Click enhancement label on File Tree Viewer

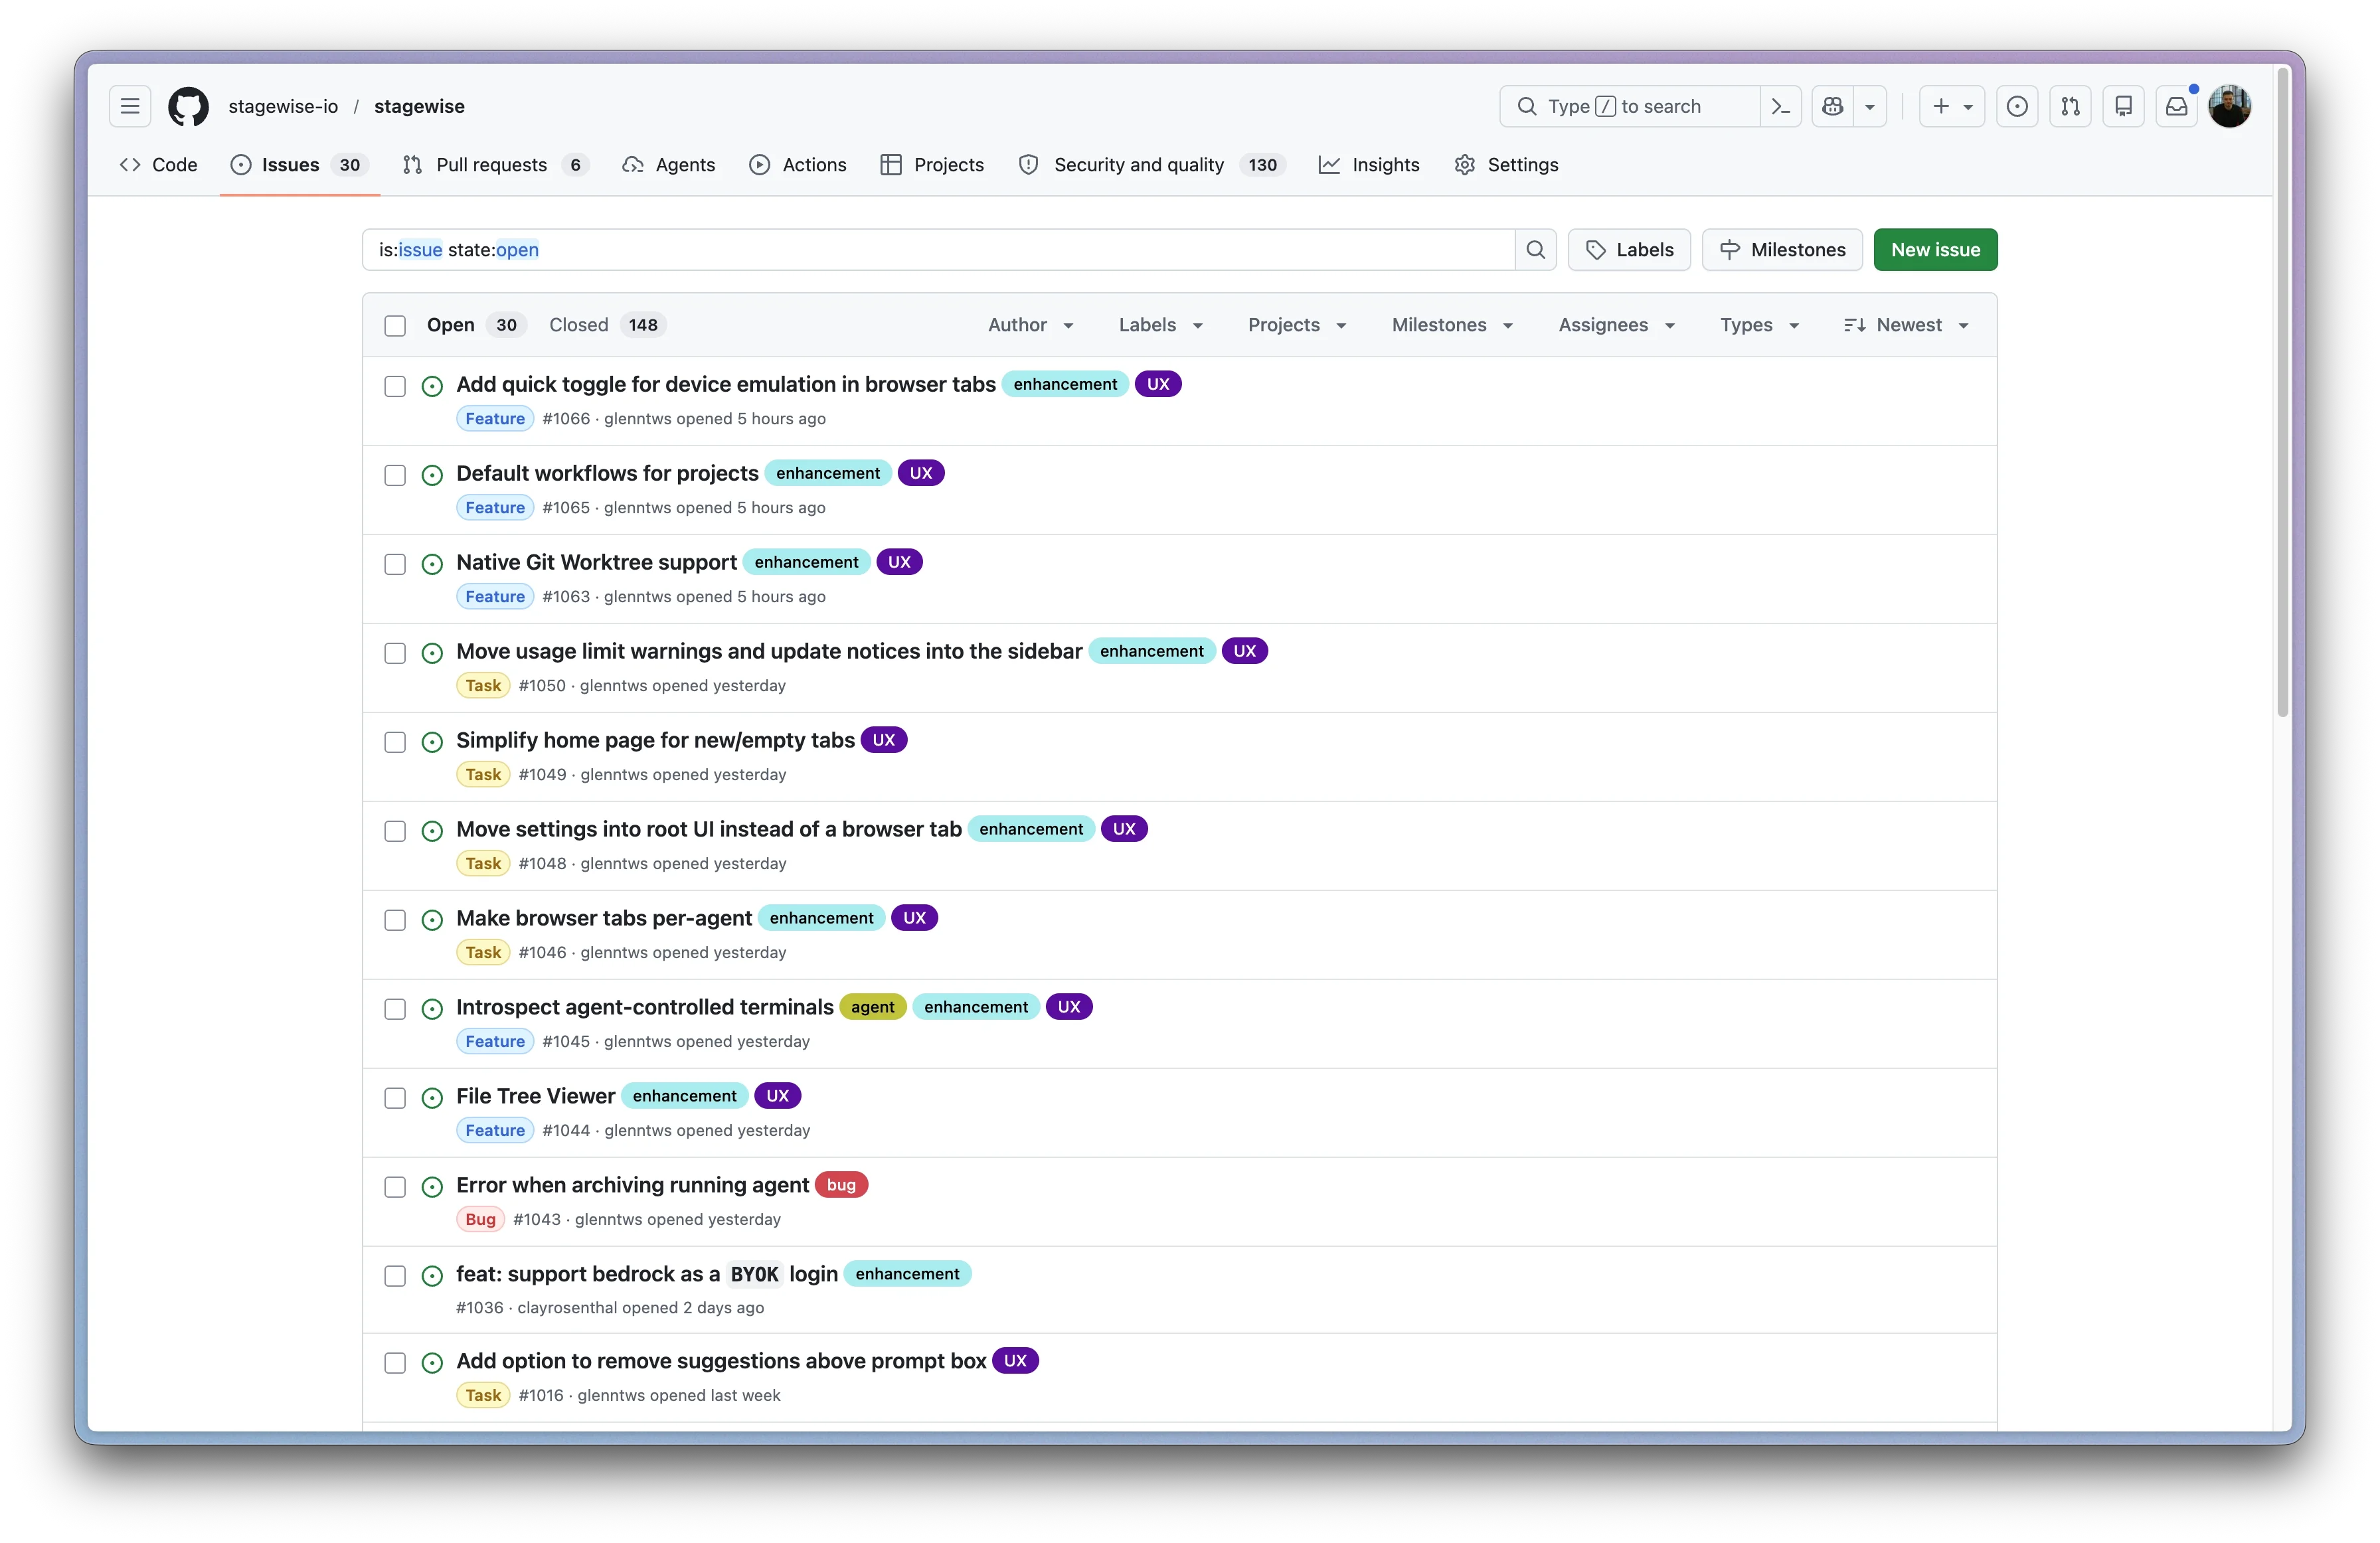coord(684,1096)
